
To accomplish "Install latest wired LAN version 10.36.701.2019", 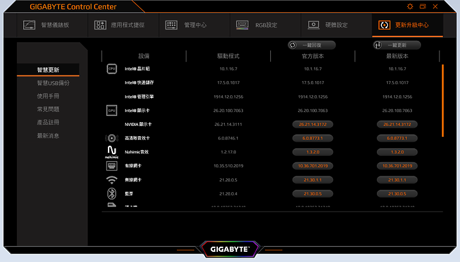I will coord(397,166).
